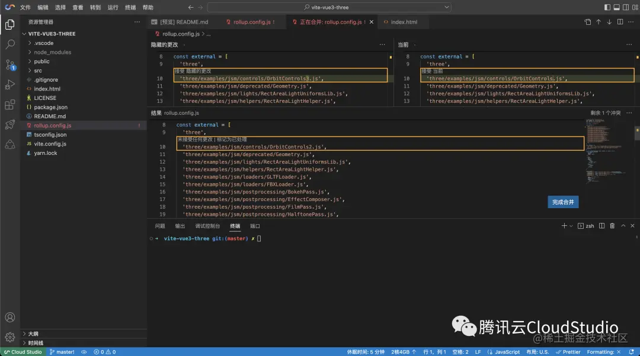Viewport: 640px width, 356px height.
Task: Switch to the Output panel tab
Action: [180, 226]
